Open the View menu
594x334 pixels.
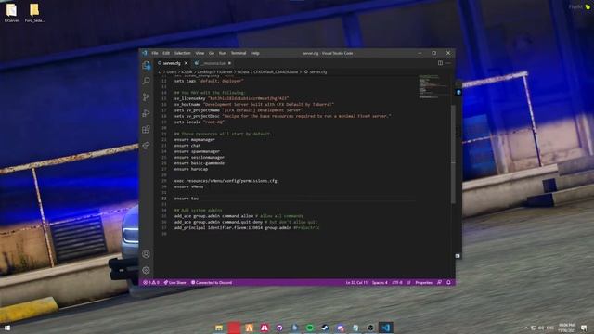pos(200,53)
